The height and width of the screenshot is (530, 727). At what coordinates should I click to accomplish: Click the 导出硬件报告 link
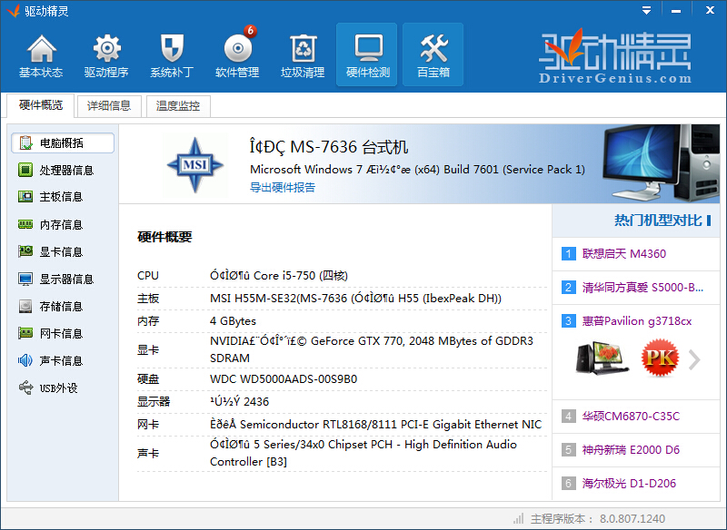[283, 188]
